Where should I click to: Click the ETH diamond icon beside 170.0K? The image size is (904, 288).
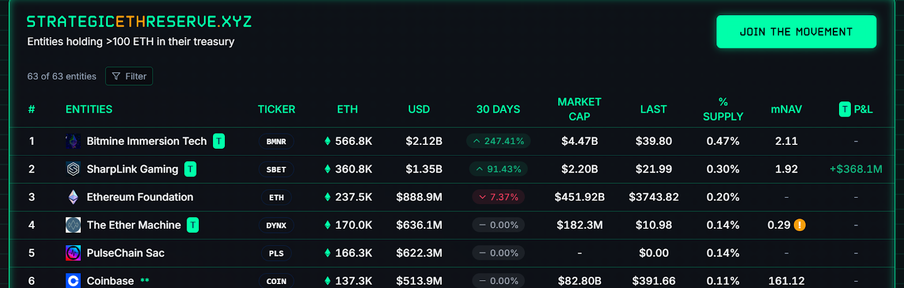point(328,225)
